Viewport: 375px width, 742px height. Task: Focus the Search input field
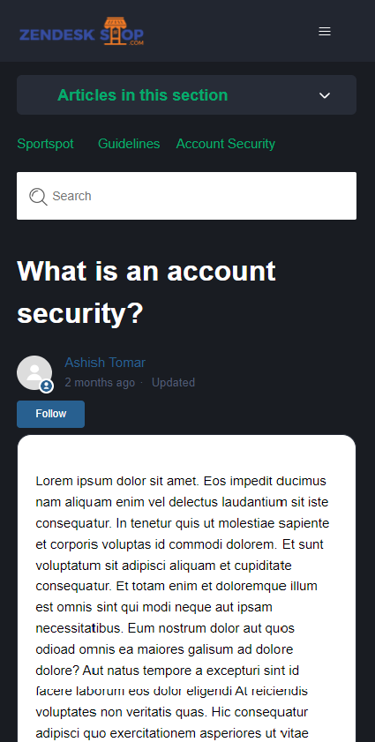point(186,196)
